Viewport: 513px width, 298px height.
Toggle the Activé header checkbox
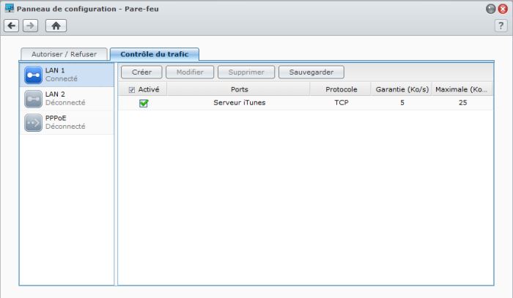click(132, 90)
